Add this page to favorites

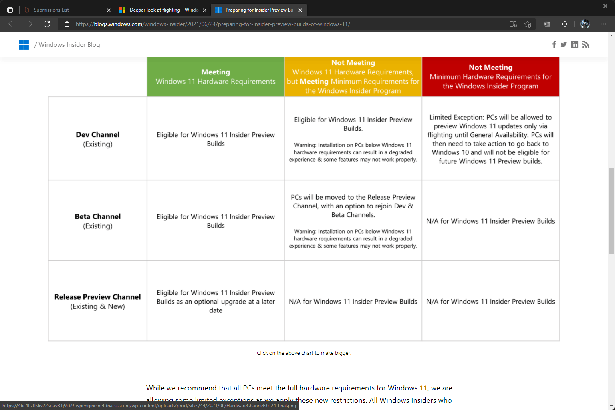pos(528,24)
